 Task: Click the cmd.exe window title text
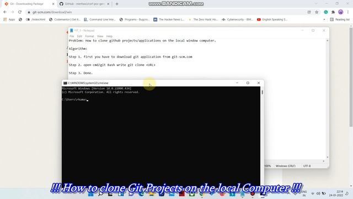click(x=88, y=83)
